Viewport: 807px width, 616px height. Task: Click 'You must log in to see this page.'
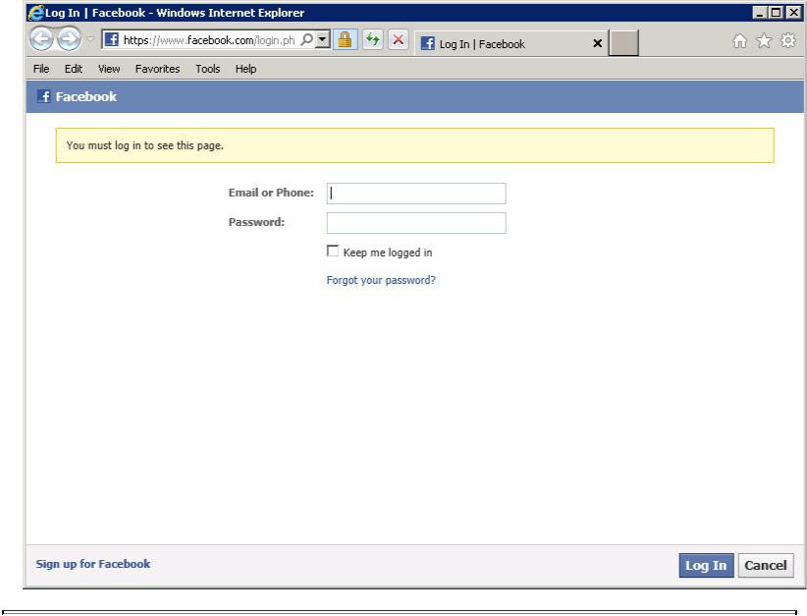click(144, 145)
